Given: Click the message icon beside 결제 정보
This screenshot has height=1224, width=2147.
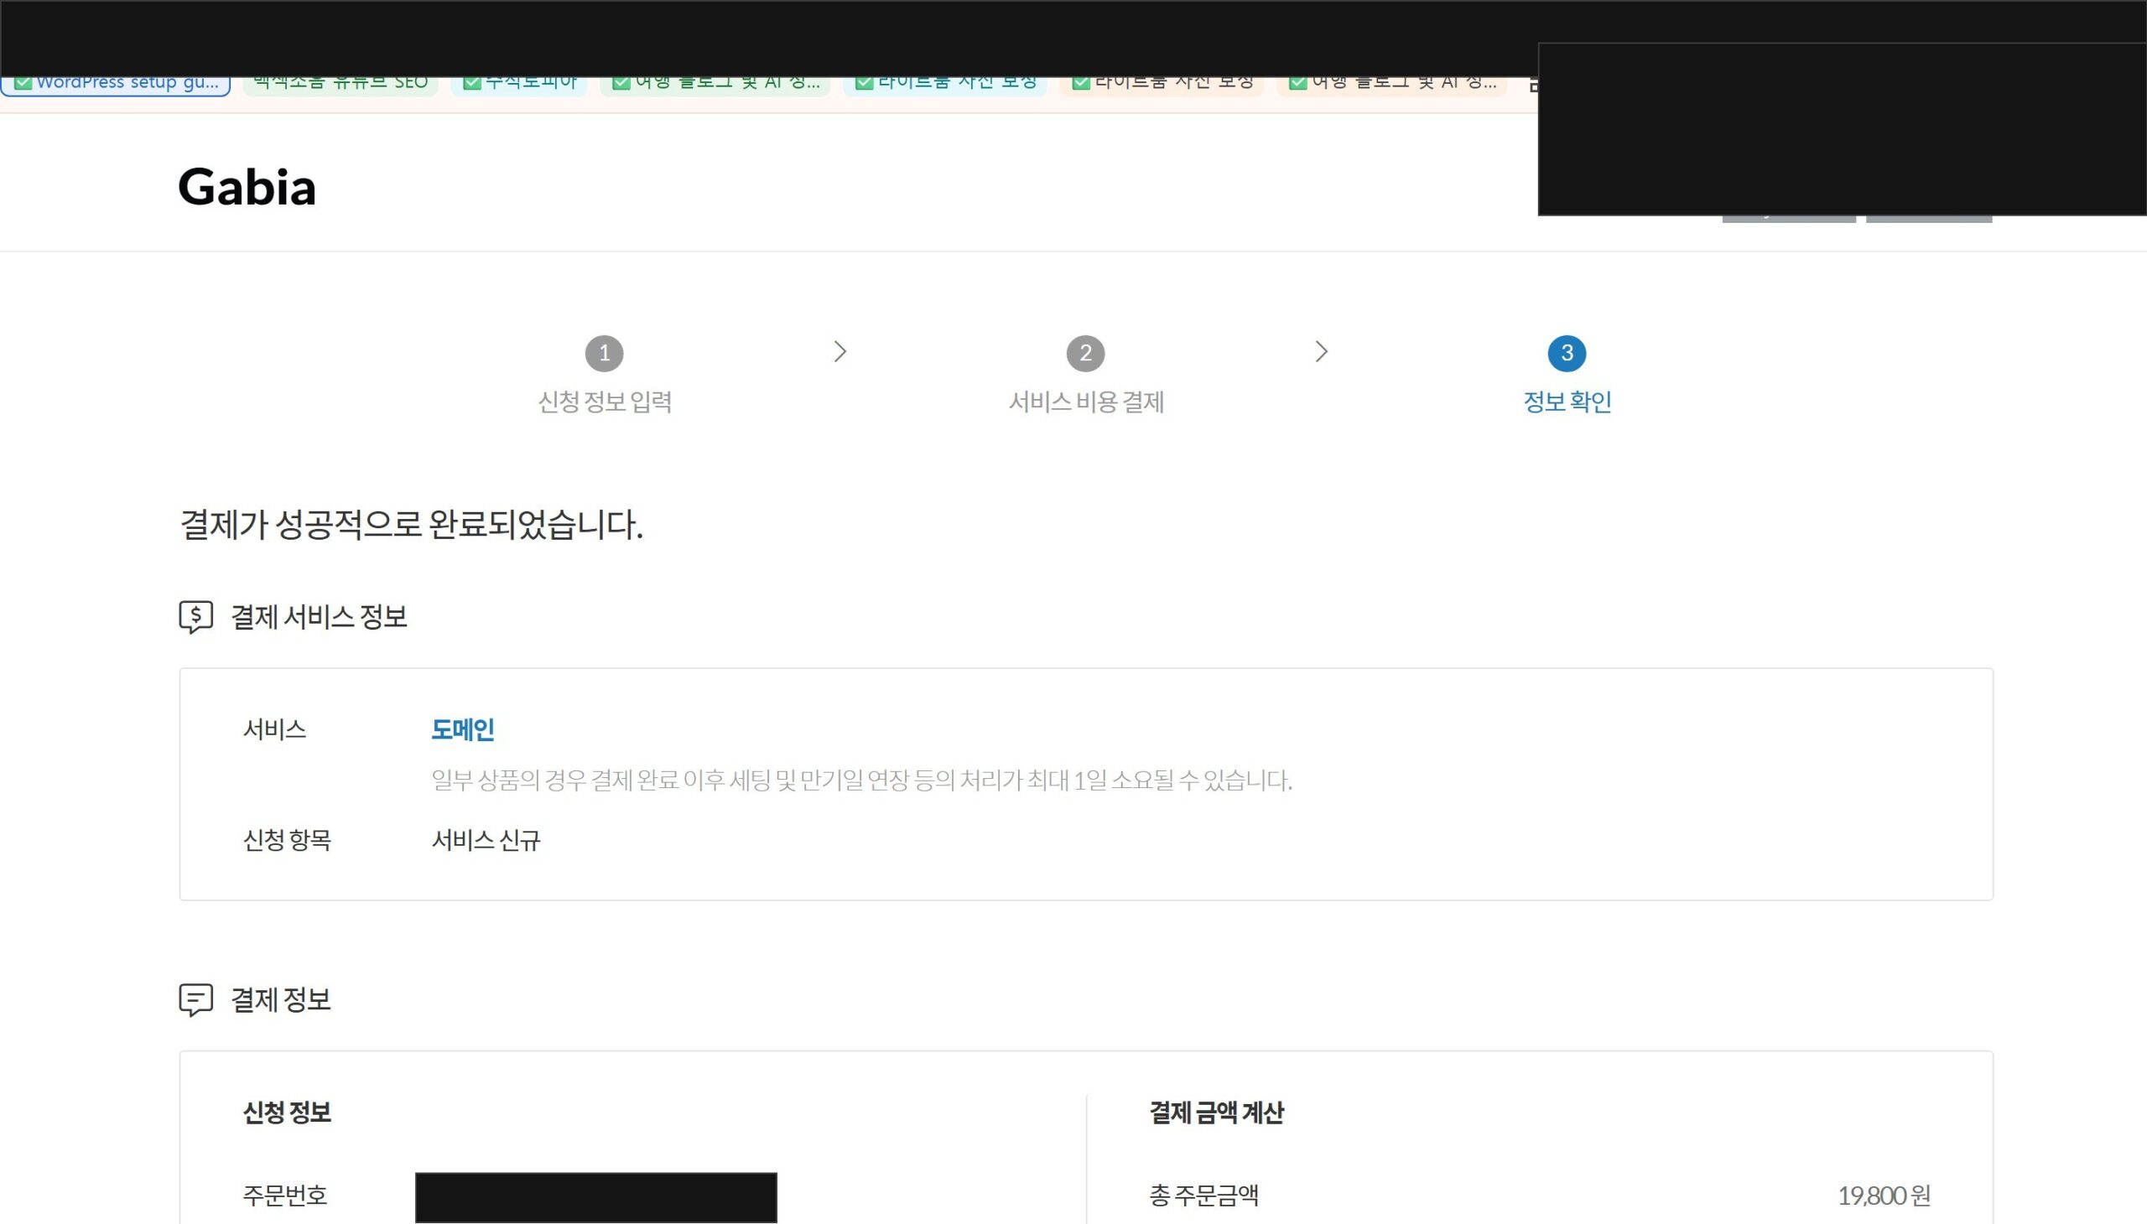Looking at the screenshot, I should tap(196, 999).
